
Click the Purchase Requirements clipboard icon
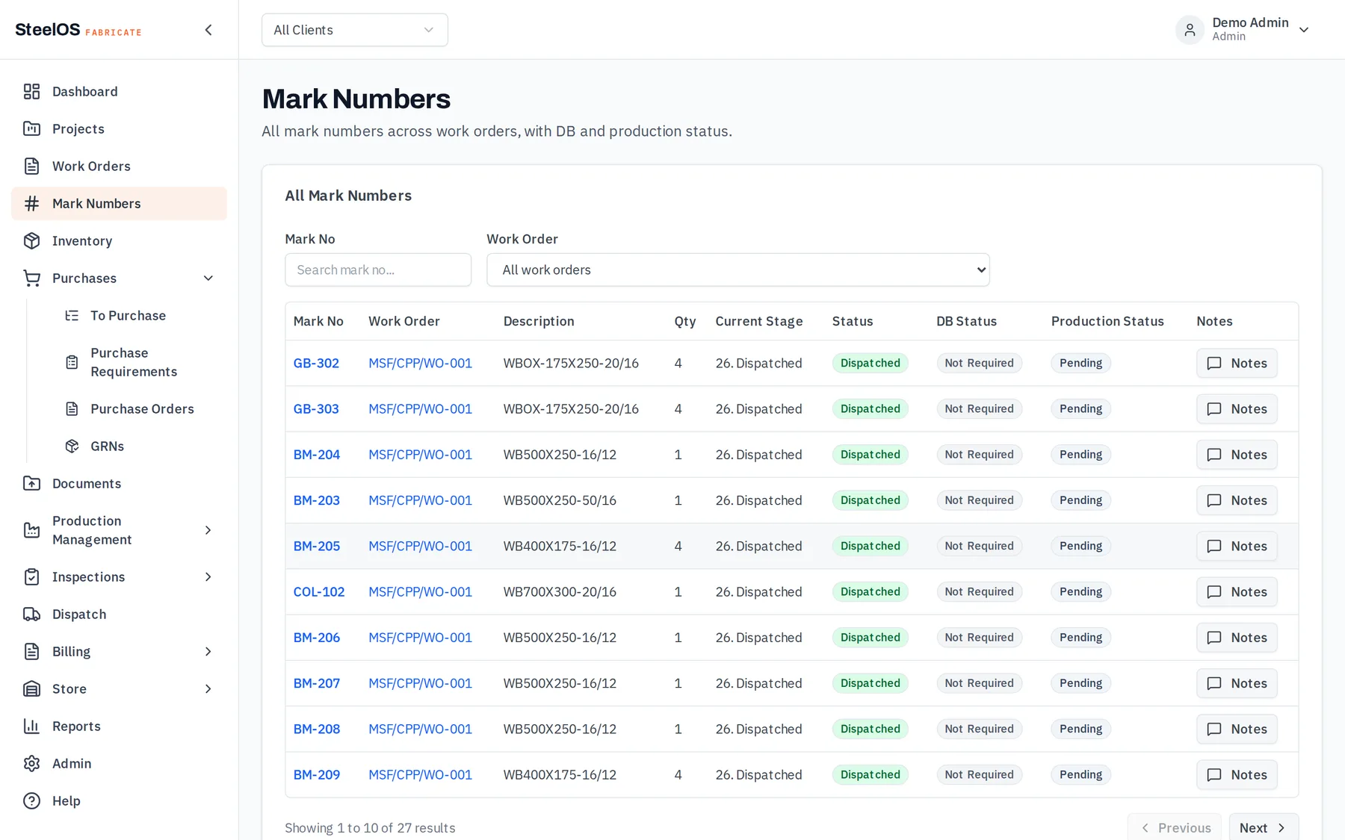(x=72, y=362)
